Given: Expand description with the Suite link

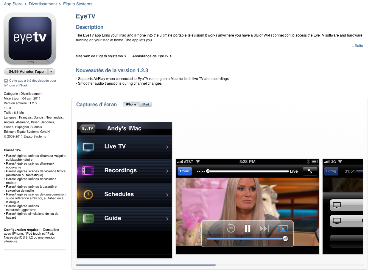Looking at the screenshot, I should click(357, 46).
